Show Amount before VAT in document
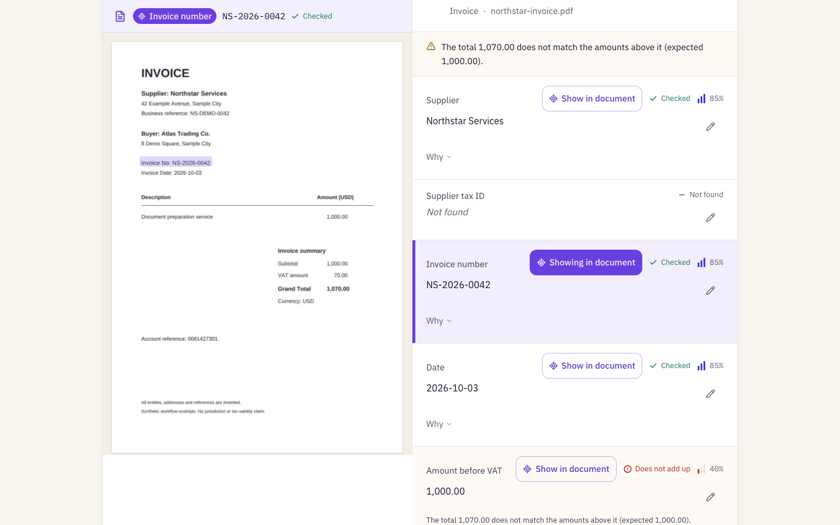 point(566,469)
